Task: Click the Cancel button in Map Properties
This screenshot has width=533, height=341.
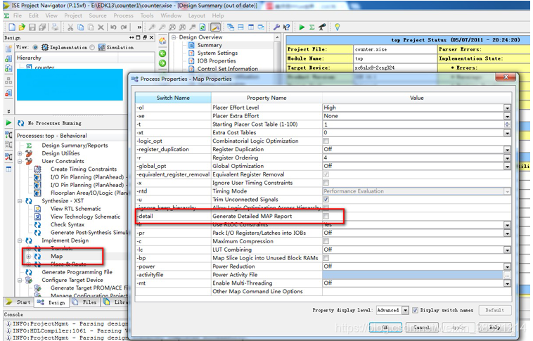Action: pos(421,328)
